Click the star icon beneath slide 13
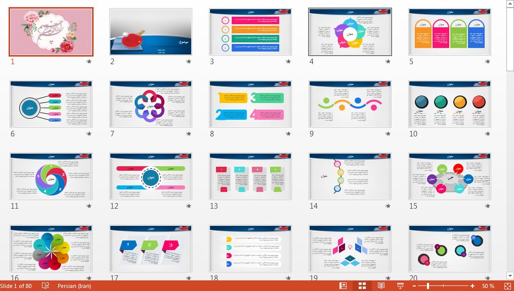Image resolution: width=514 pixels, height=291 pixels. (x=288, y=206)
